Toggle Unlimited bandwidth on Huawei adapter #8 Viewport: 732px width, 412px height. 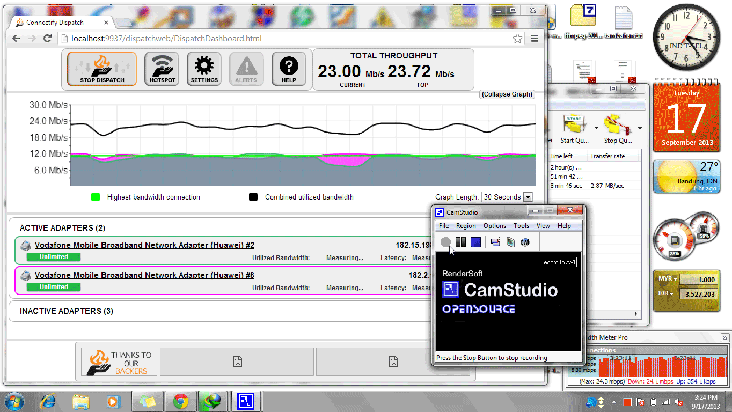[53, 286]
